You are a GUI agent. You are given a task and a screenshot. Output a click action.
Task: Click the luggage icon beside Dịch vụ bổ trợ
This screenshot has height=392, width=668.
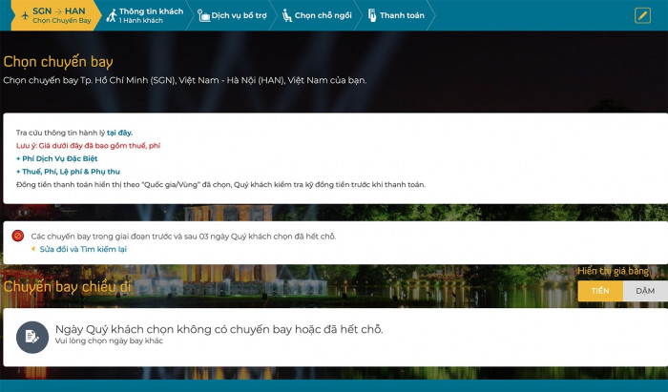[x=203, y=15]
